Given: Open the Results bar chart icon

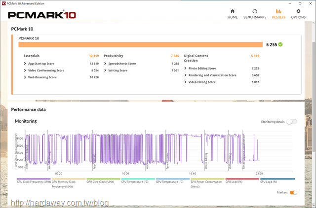Looking at the screenshot, I should [x=278, y=11].
